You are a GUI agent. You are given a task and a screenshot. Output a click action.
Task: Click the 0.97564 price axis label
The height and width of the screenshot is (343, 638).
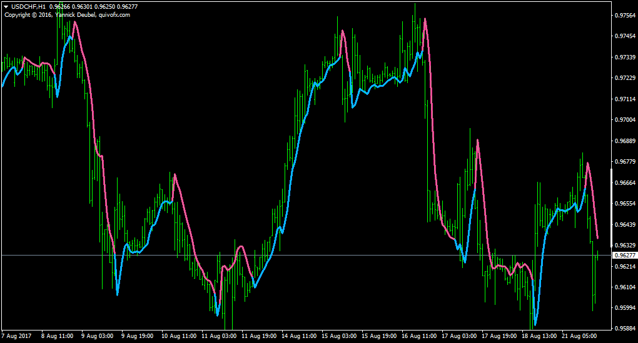click(x=625, y=16)
